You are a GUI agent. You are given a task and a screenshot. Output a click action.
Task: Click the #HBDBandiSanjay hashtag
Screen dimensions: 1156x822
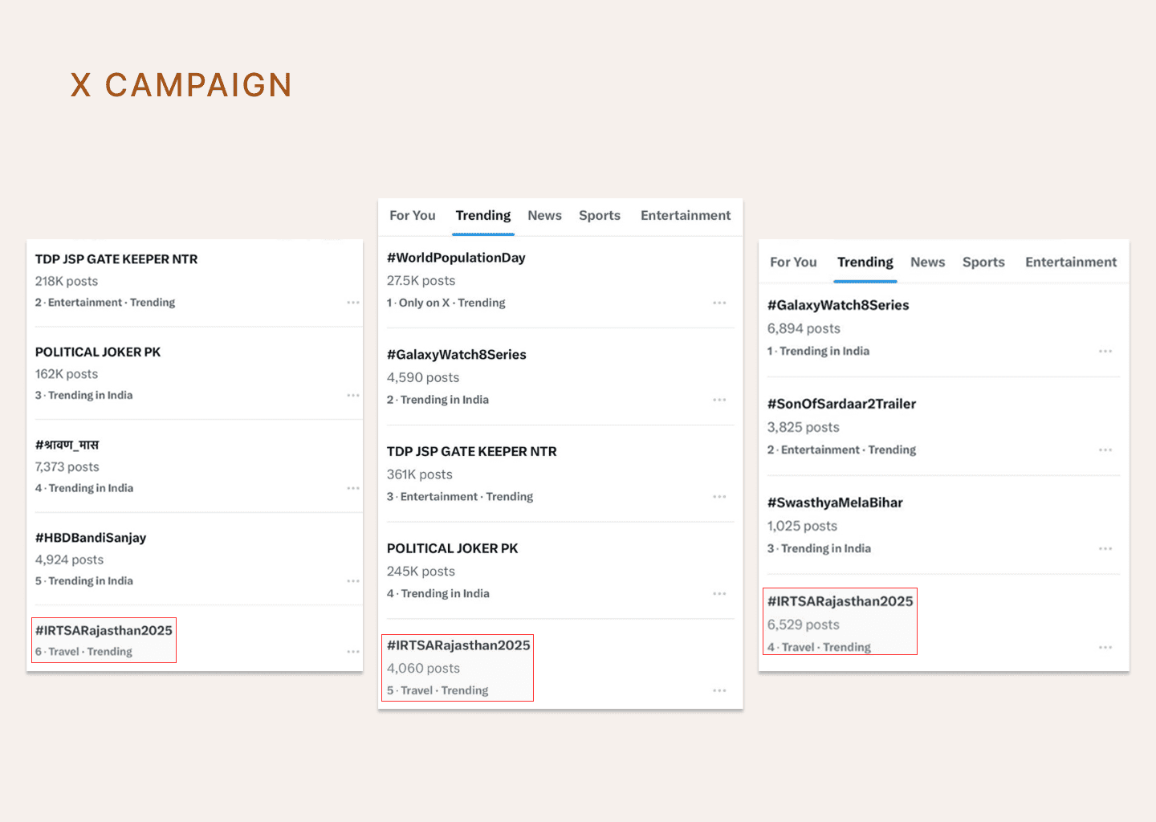coord(91,538)
